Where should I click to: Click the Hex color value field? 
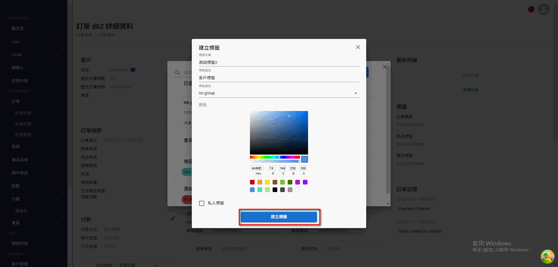click(257, 168)
